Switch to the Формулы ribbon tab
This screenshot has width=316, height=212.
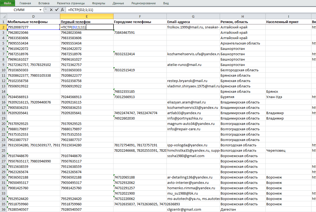point(98,3)
